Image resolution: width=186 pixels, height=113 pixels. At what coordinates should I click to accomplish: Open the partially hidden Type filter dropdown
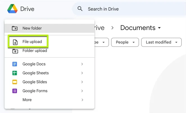click(x=101, y=42)
